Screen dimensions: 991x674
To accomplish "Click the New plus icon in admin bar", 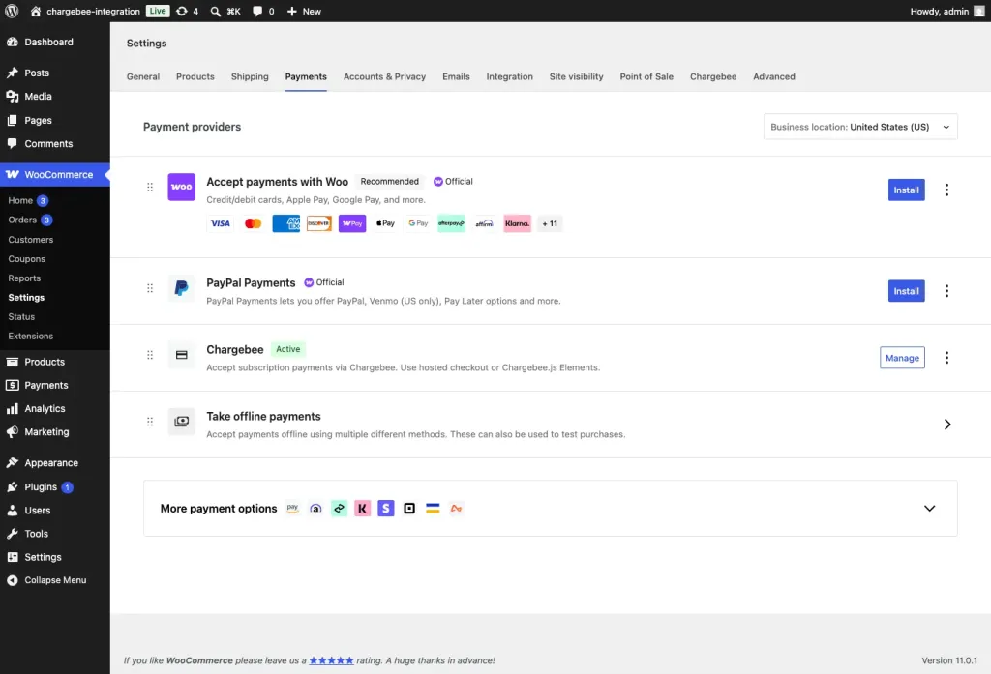I will tap(291, 11).
